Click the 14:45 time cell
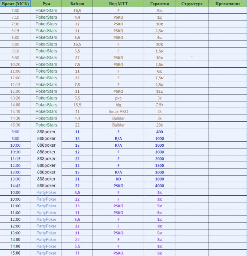Image resolution: width=247 pixels, height=256 pixels. (x=16, y=185)
